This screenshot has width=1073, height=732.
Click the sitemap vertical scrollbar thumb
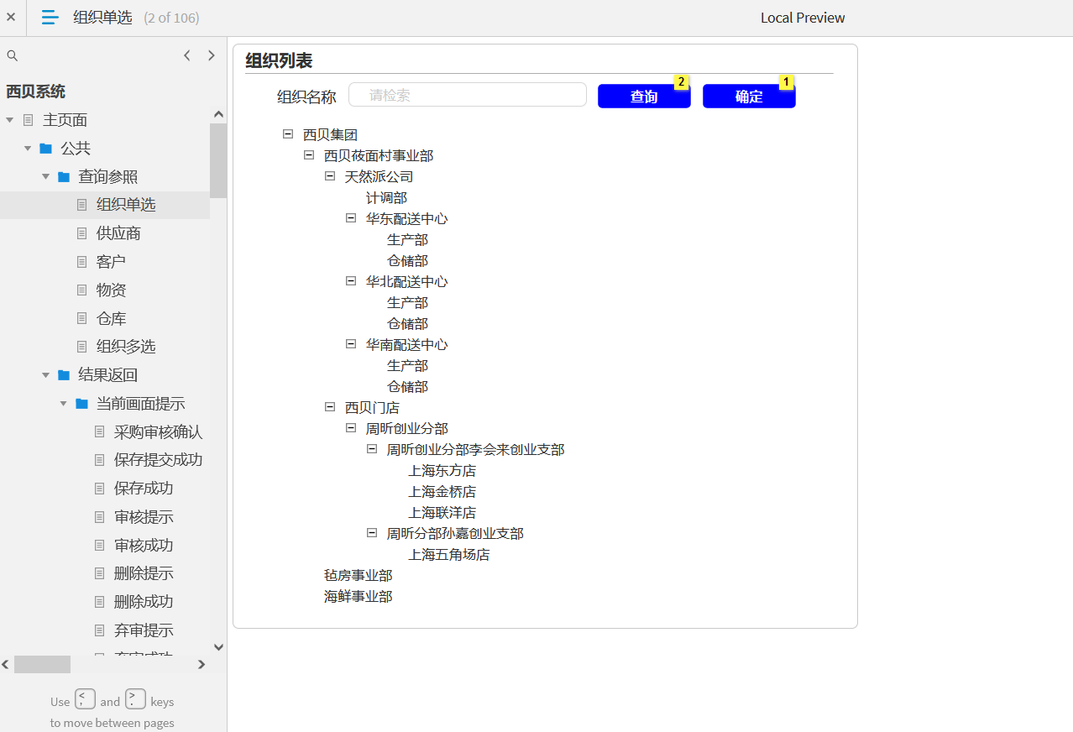tap(218, 160)
